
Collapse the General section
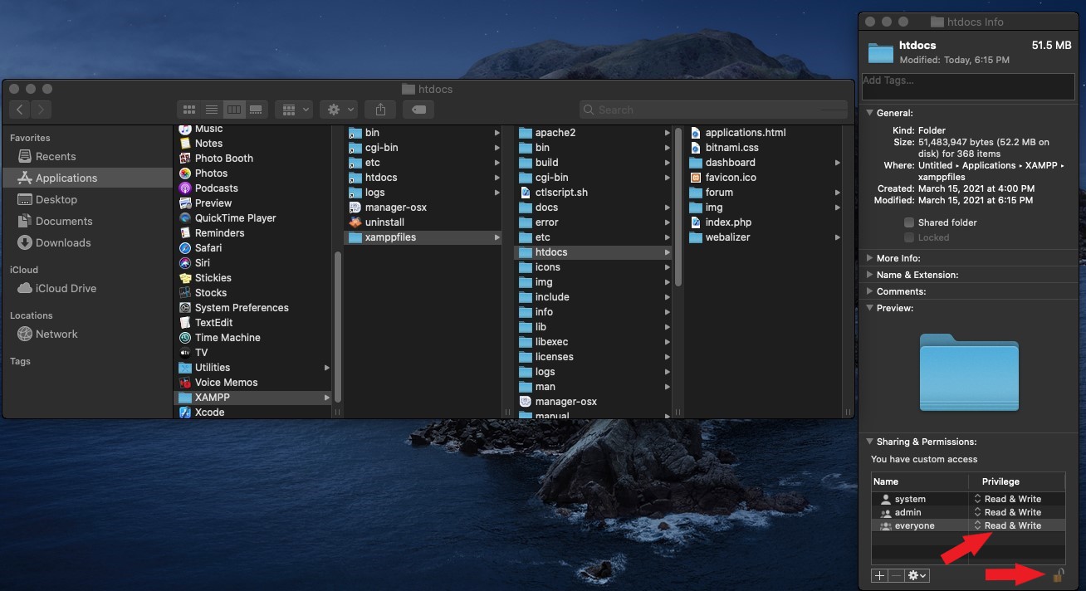pyautogui.click(x=869, y=113)
